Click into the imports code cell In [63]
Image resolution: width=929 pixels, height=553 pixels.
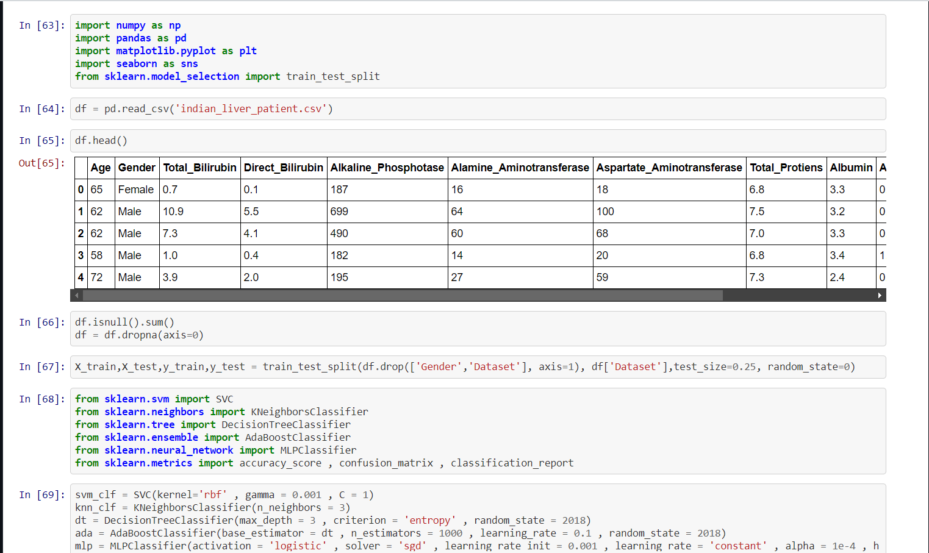[x=478, y=51]
